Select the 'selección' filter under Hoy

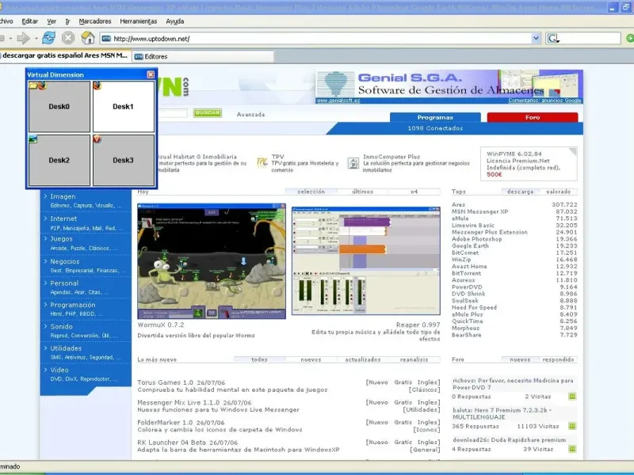pos(311,192)
